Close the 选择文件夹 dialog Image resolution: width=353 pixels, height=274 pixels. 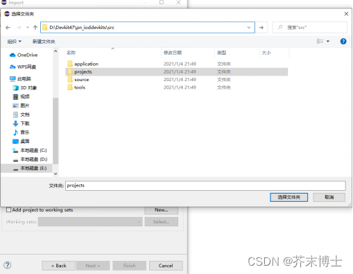coord(346,14)
